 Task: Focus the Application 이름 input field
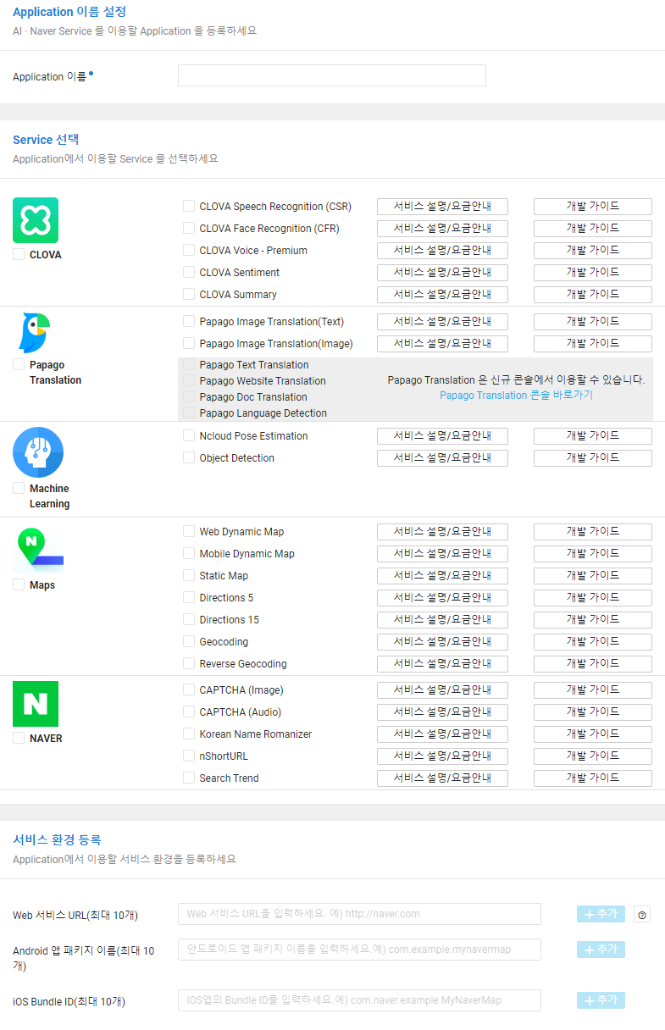click(332, 75)
